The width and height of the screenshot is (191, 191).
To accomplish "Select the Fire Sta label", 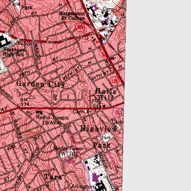I will [97, 104].
